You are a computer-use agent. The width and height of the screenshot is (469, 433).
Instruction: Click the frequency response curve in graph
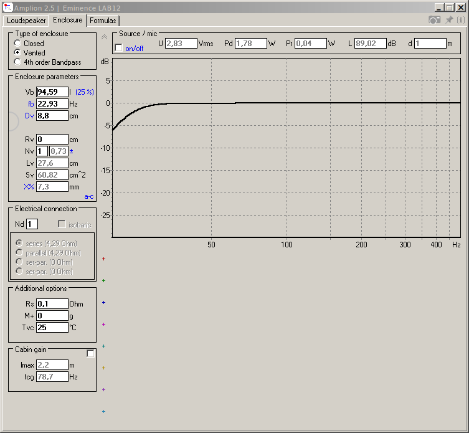[287, 103]
